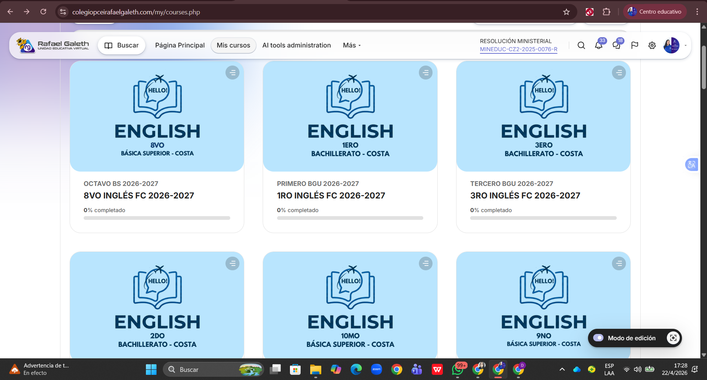Open notifications bell with 33 badge

point(598,45)
